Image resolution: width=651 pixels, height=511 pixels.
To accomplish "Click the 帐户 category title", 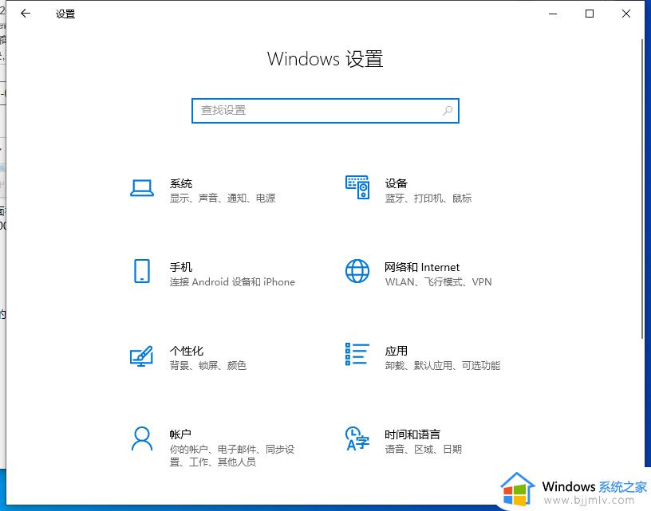I will pyautogui.click(x=180, y=434).
